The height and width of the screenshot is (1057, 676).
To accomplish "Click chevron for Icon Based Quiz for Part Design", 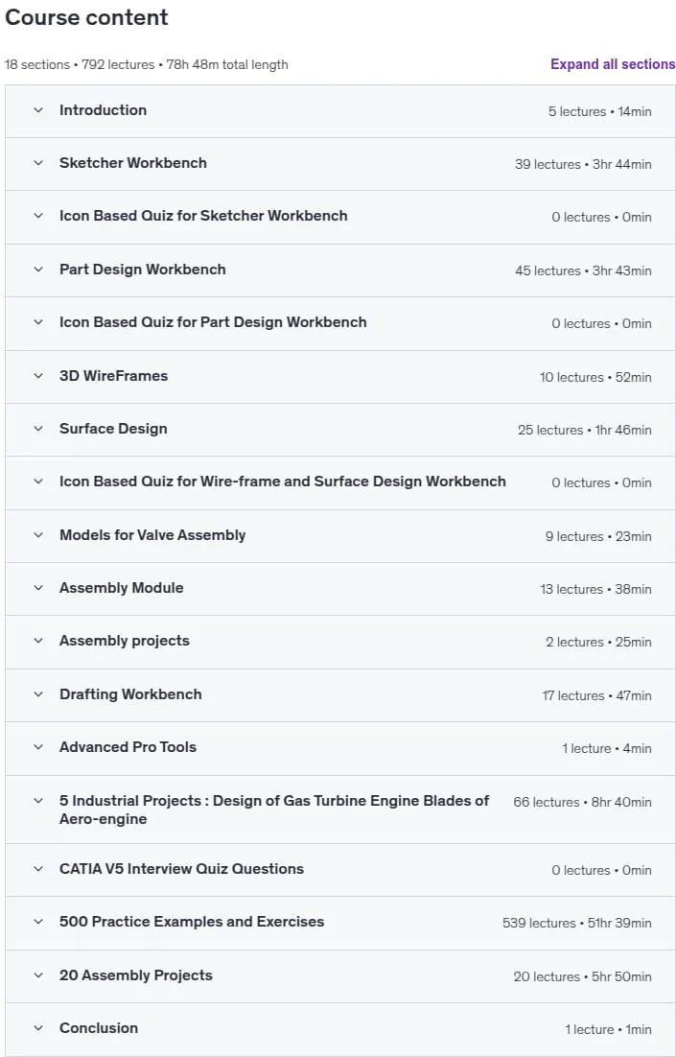I will [x=38, y=322].
